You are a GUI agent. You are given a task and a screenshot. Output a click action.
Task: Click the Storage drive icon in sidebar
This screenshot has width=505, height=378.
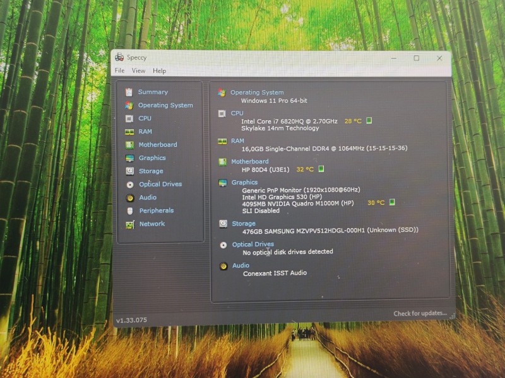pyautogui.click(x=130, y=171)
